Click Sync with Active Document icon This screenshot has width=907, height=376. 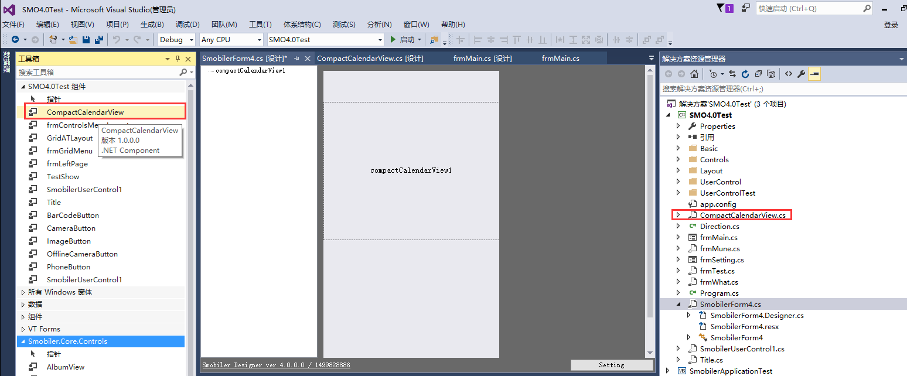[732, 74]
